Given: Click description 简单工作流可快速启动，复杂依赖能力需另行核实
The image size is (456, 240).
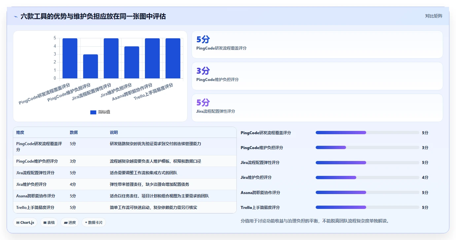Looking at the screenshot, I should pos(154,208).
